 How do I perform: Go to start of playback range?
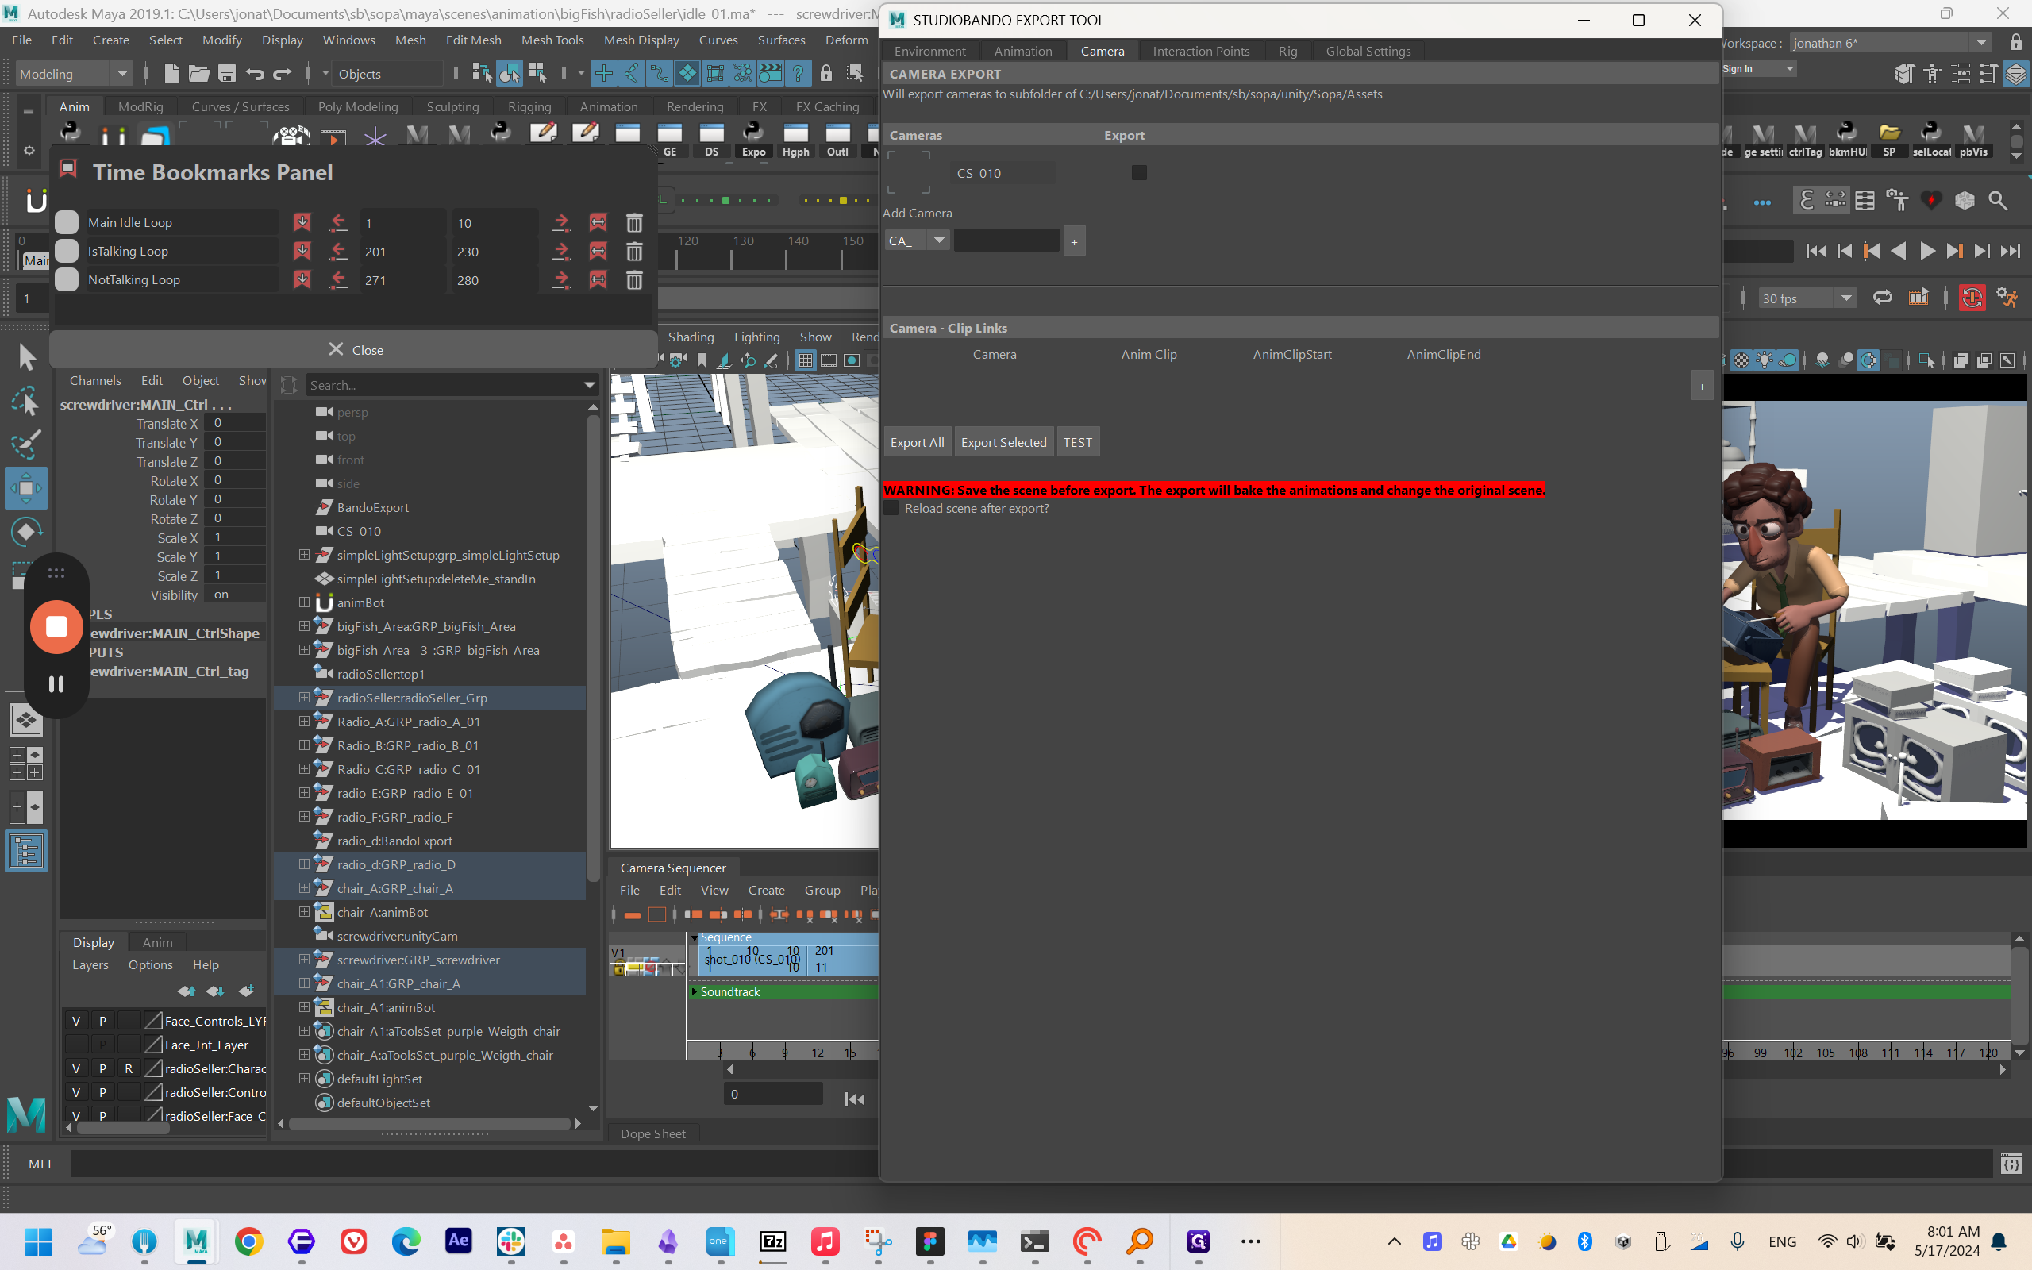point(1815,251)
